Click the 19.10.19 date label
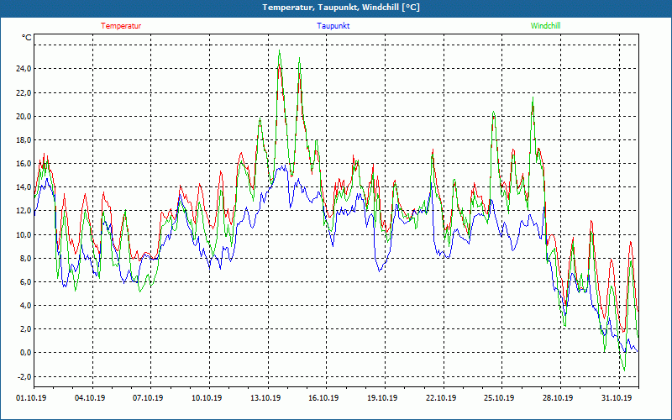Screen dimensions: 672x420 click(382, 397)
